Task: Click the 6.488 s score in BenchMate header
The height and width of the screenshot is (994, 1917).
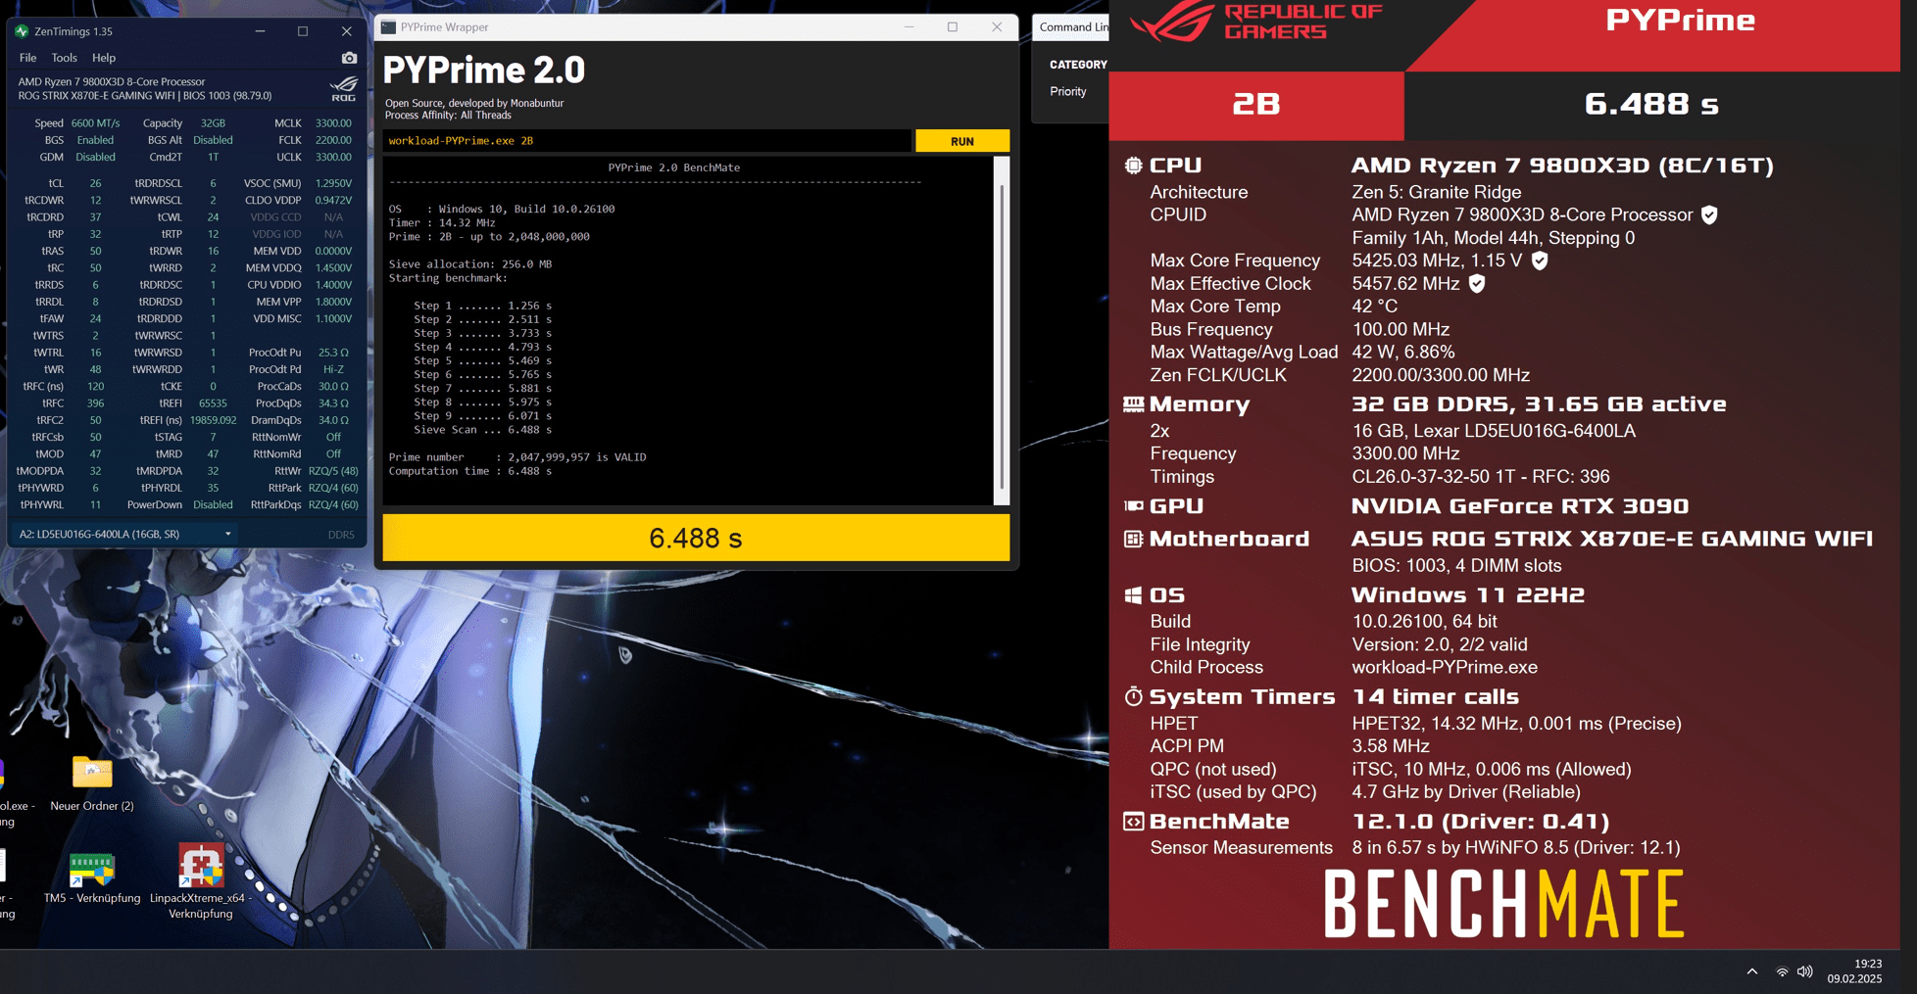Action: click(x=1651, y=104)
